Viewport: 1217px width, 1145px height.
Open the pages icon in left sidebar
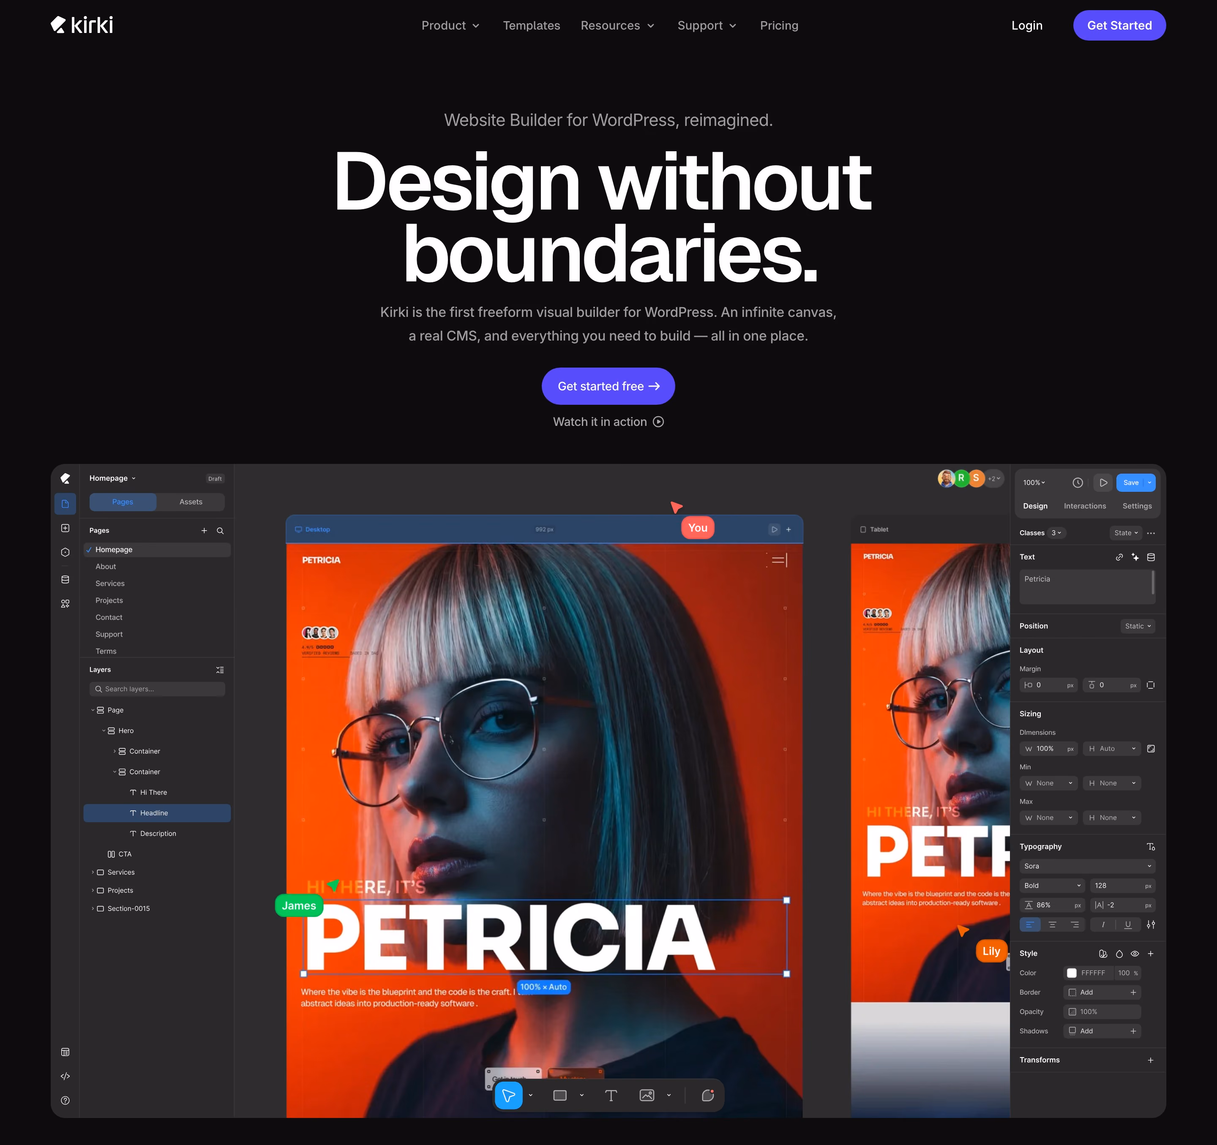(65, 504)
